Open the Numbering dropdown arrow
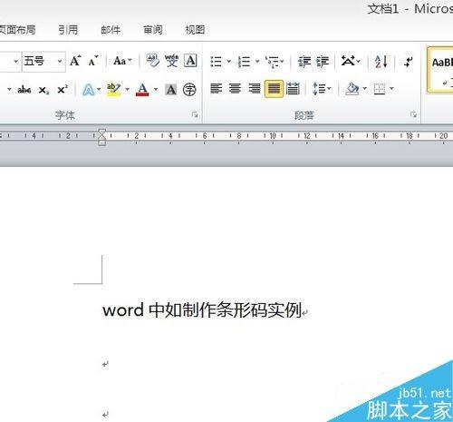This screenshot has width=453, height=422. click(x=257, y=62)
